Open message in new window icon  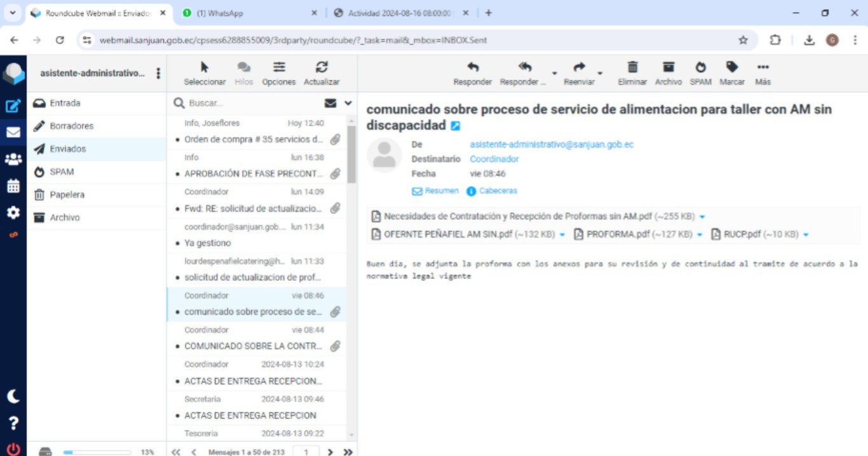[x=456, y=126]
